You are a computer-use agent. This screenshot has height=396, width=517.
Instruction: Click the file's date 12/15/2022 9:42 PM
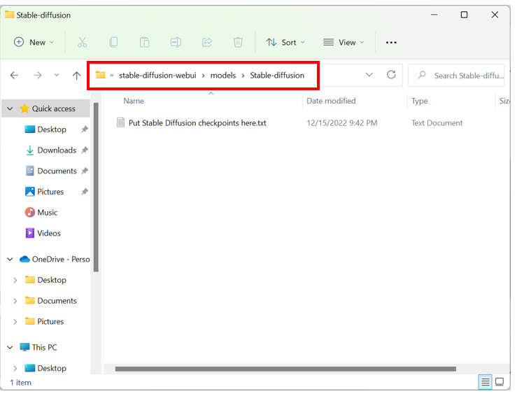pyautogui.click(x=341, y=123)
